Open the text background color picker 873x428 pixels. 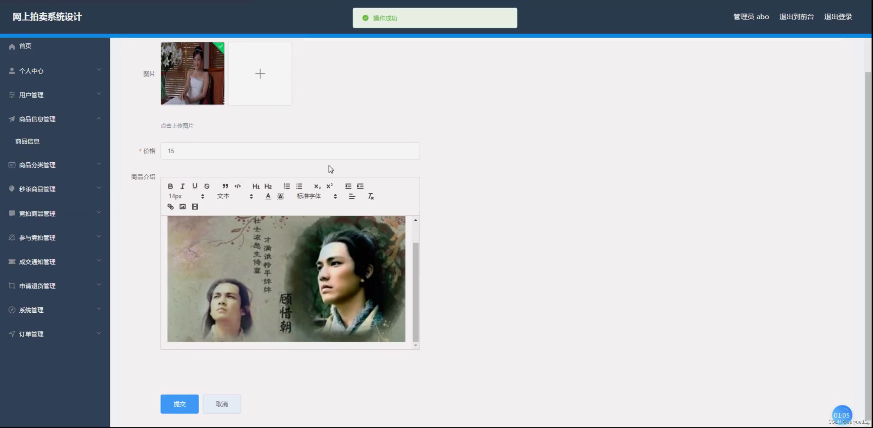280,196
